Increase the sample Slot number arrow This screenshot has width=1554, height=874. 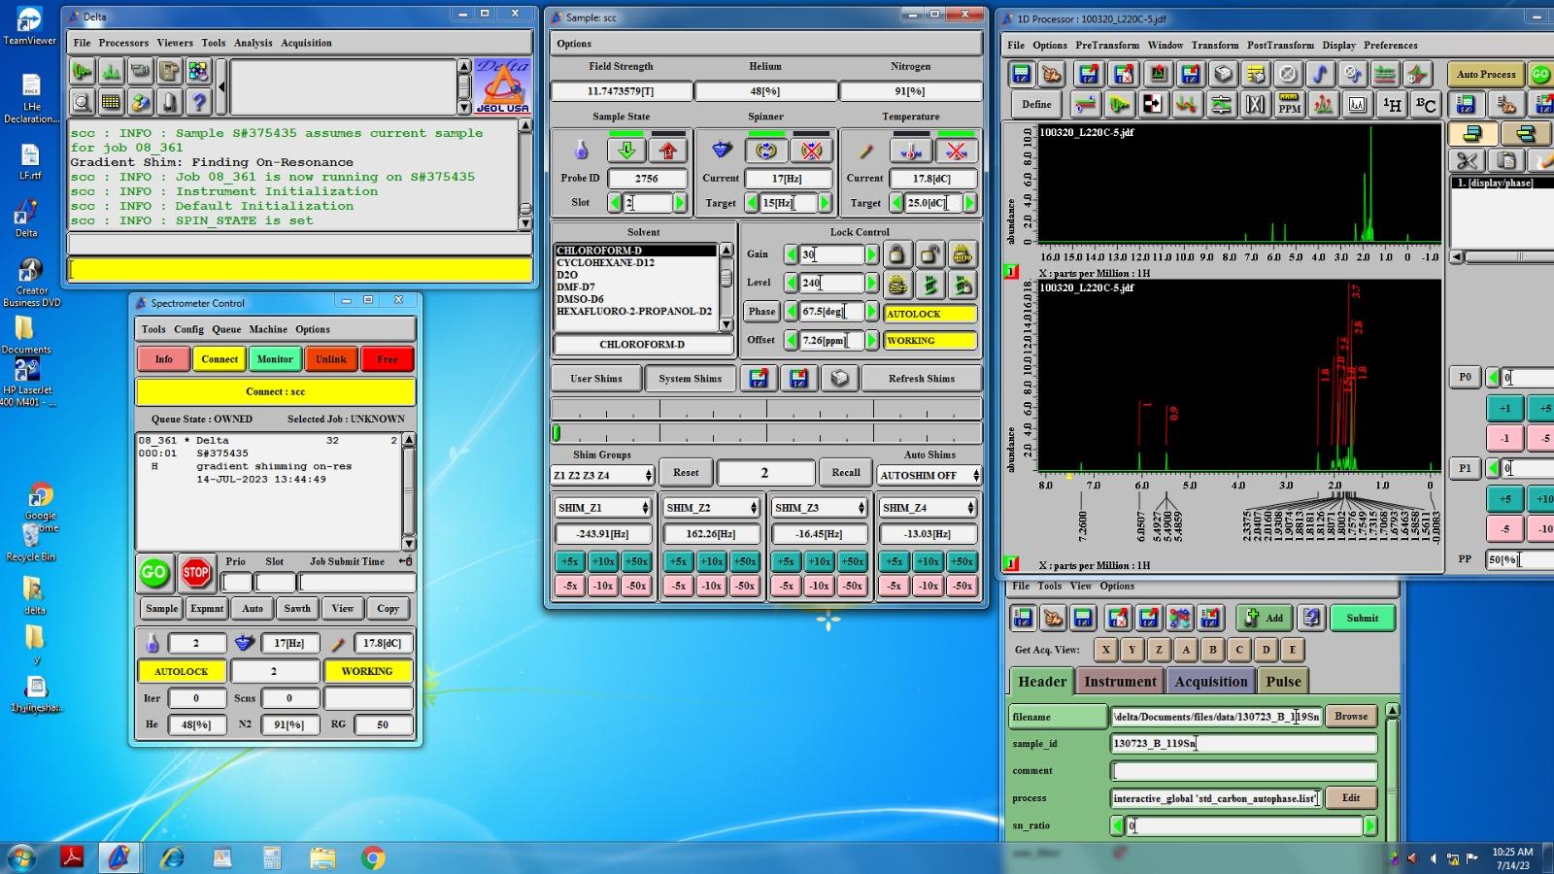pos(680,203)
